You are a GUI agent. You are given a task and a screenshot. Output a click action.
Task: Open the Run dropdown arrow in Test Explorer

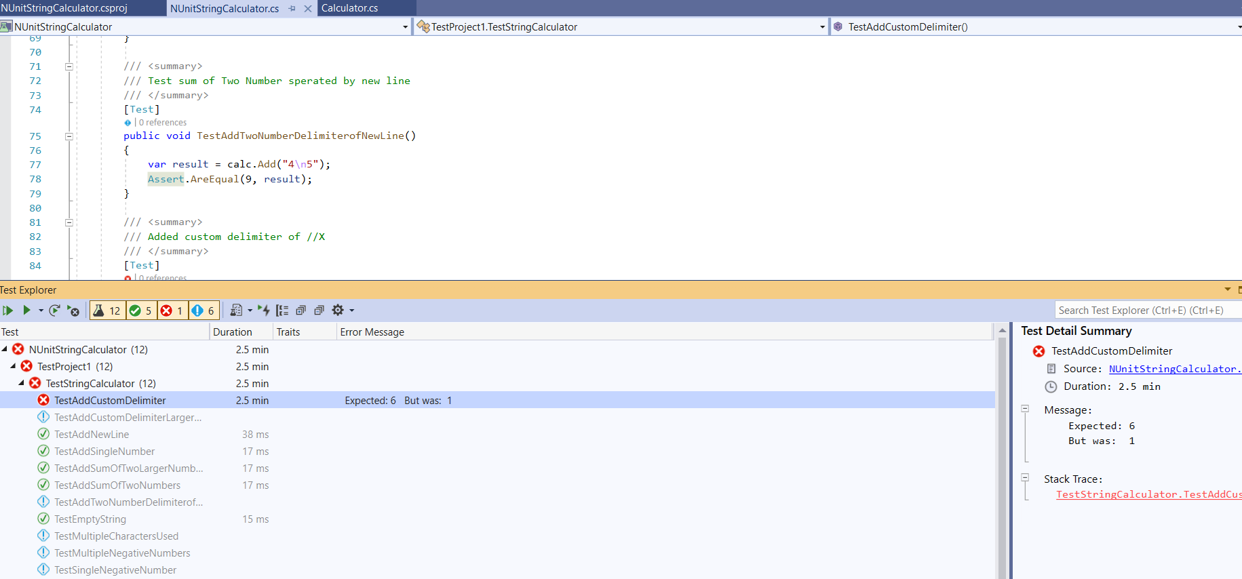[41, 311]
